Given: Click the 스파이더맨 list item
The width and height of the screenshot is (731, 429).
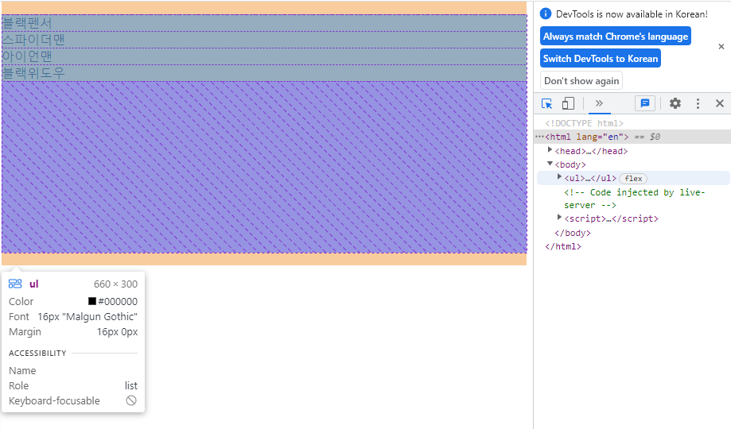Looking at the screenshot, I should pyautogui.click(x=264, y=40).
